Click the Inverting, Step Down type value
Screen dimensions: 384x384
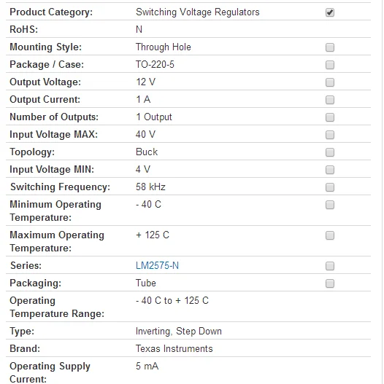coord(179,332)
